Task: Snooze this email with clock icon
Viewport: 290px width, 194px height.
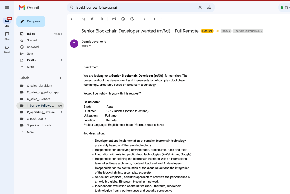Action: click(x=123, y=19)
